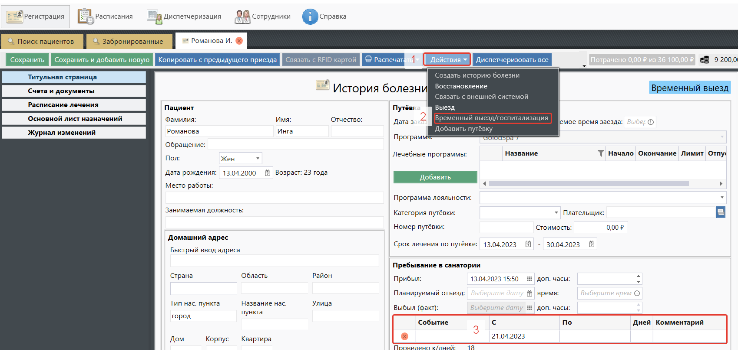Open the Сотрудники module icon
The image size is (738, 355).
[242, 16]
